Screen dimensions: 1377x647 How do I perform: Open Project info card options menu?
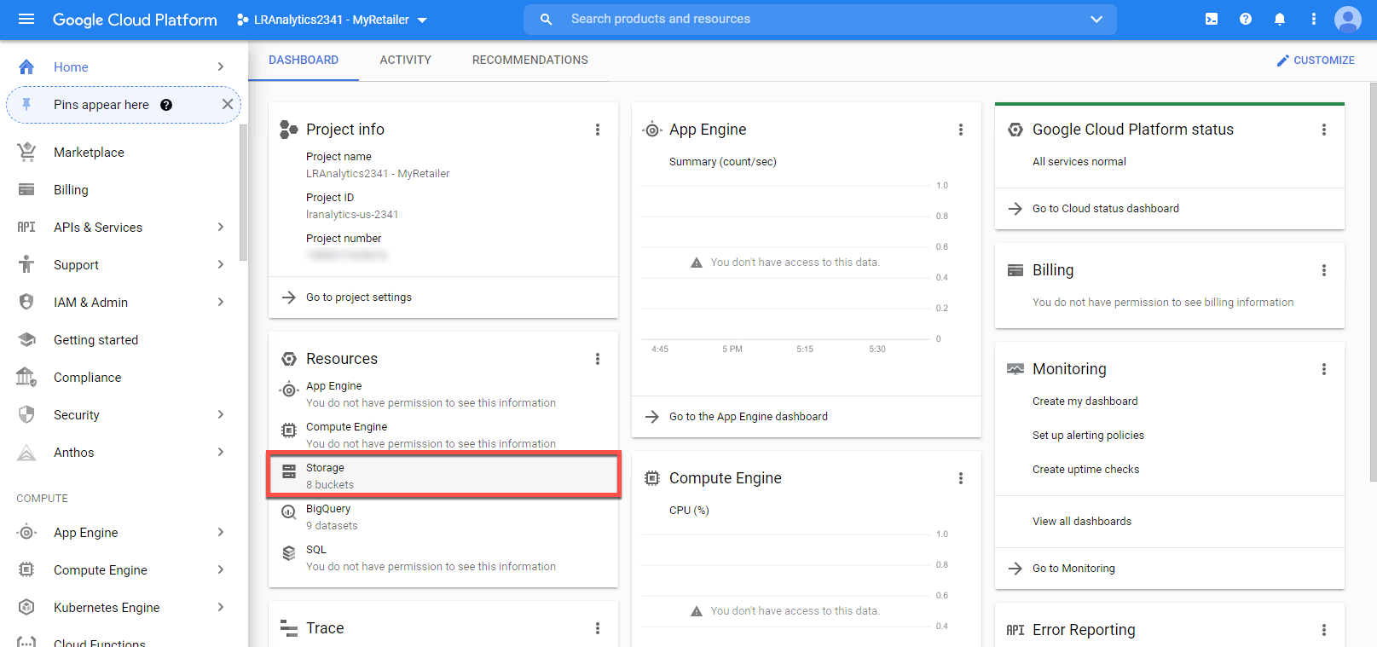coord(598,130)
